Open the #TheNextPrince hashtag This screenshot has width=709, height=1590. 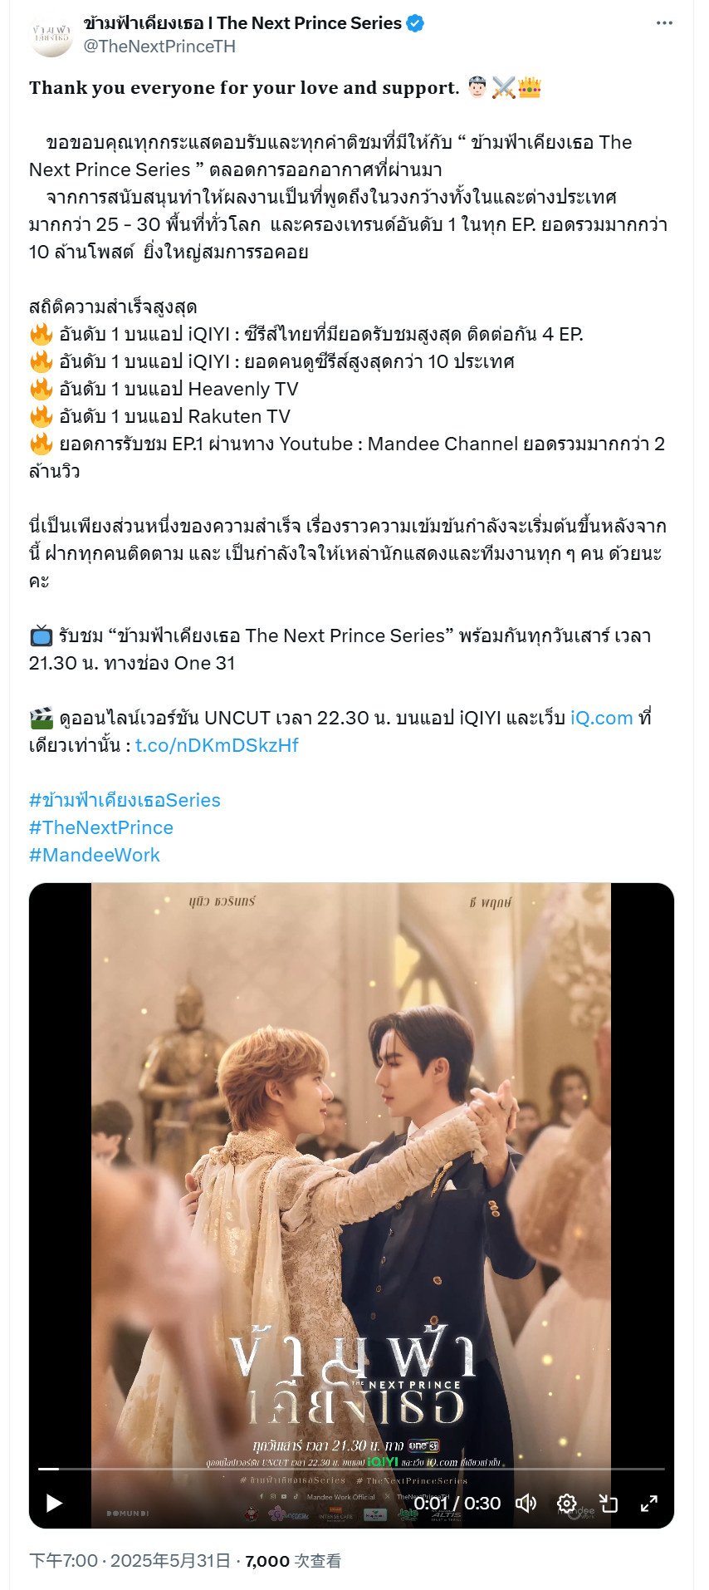101,827
